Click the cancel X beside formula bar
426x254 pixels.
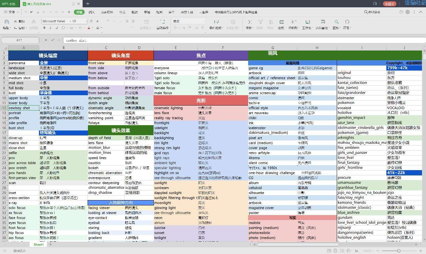[46, 40]
